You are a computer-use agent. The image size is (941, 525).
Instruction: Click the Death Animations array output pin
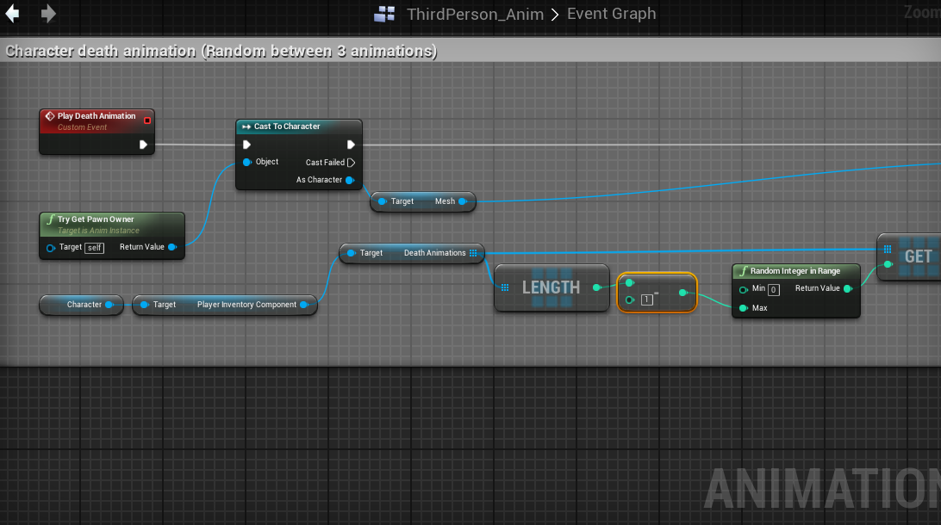coord(473,253)
